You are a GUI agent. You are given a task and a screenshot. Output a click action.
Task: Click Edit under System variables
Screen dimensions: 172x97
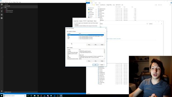96,61
